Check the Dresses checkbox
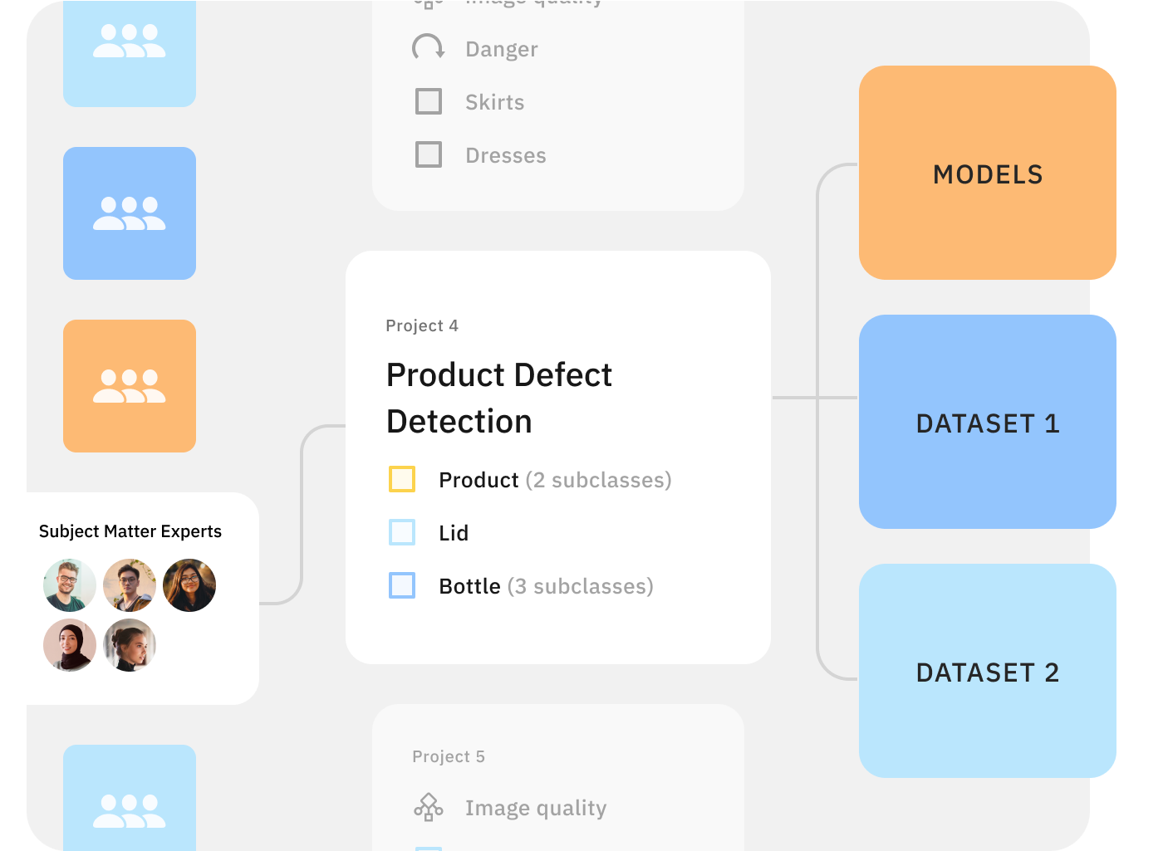The image size is (1163, 851). [x=428, y=154]
